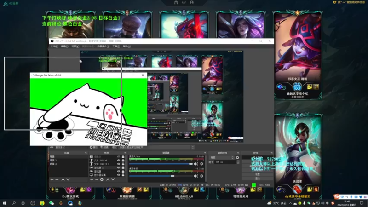The height and width of the screenshot is (207, 368).
Task: Remove the selected scene with the minus icon
Action: click(x=57, y=179)
